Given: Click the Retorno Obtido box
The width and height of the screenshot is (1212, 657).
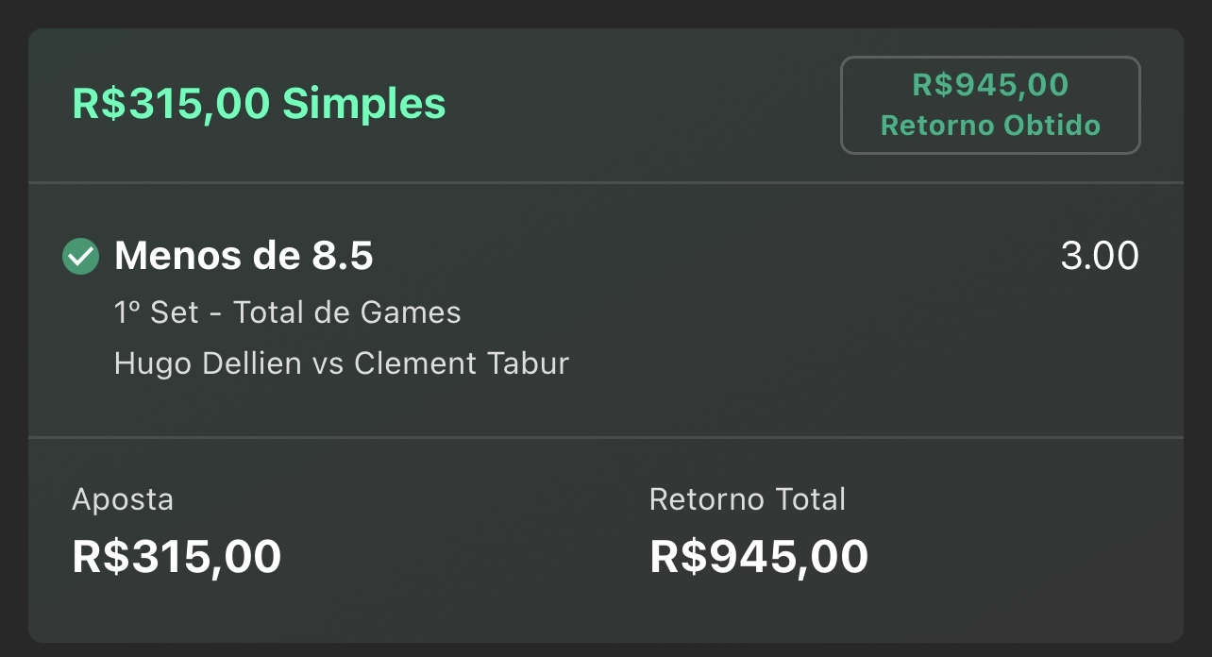Looking at the screenshot, I should [x=990, y=105].
